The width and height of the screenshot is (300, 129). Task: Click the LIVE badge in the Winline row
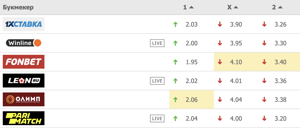coord(157,43)
